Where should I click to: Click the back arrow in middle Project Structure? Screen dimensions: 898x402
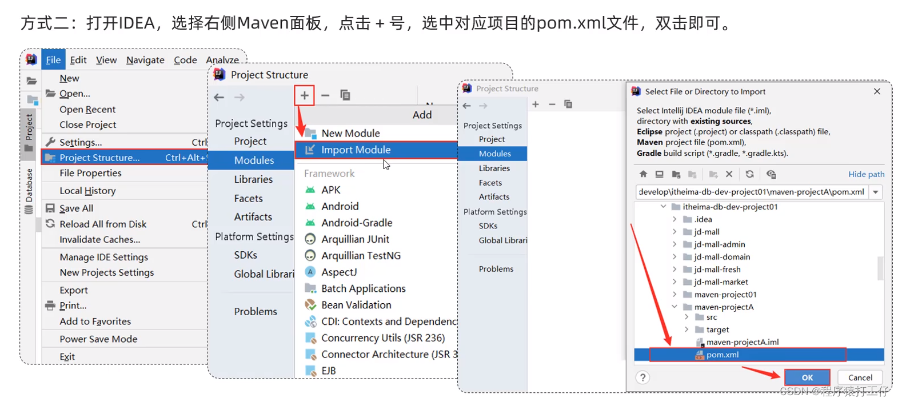(x=219, y=97)
